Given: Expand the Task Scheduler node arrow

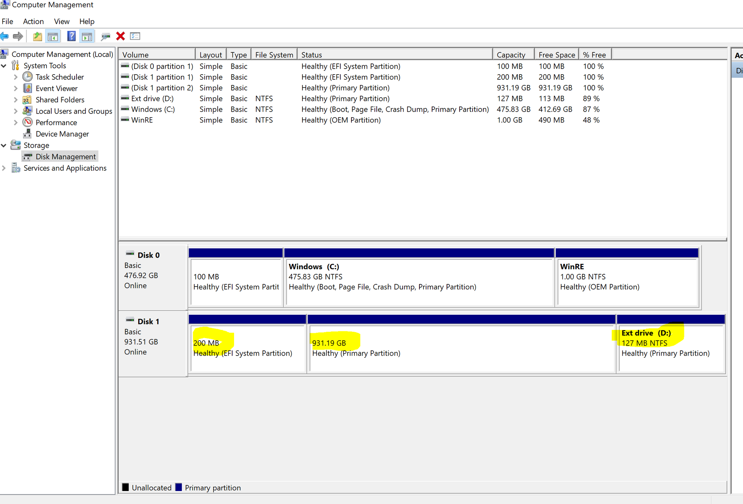Looking at the screenshot, I should coord(16,77).
